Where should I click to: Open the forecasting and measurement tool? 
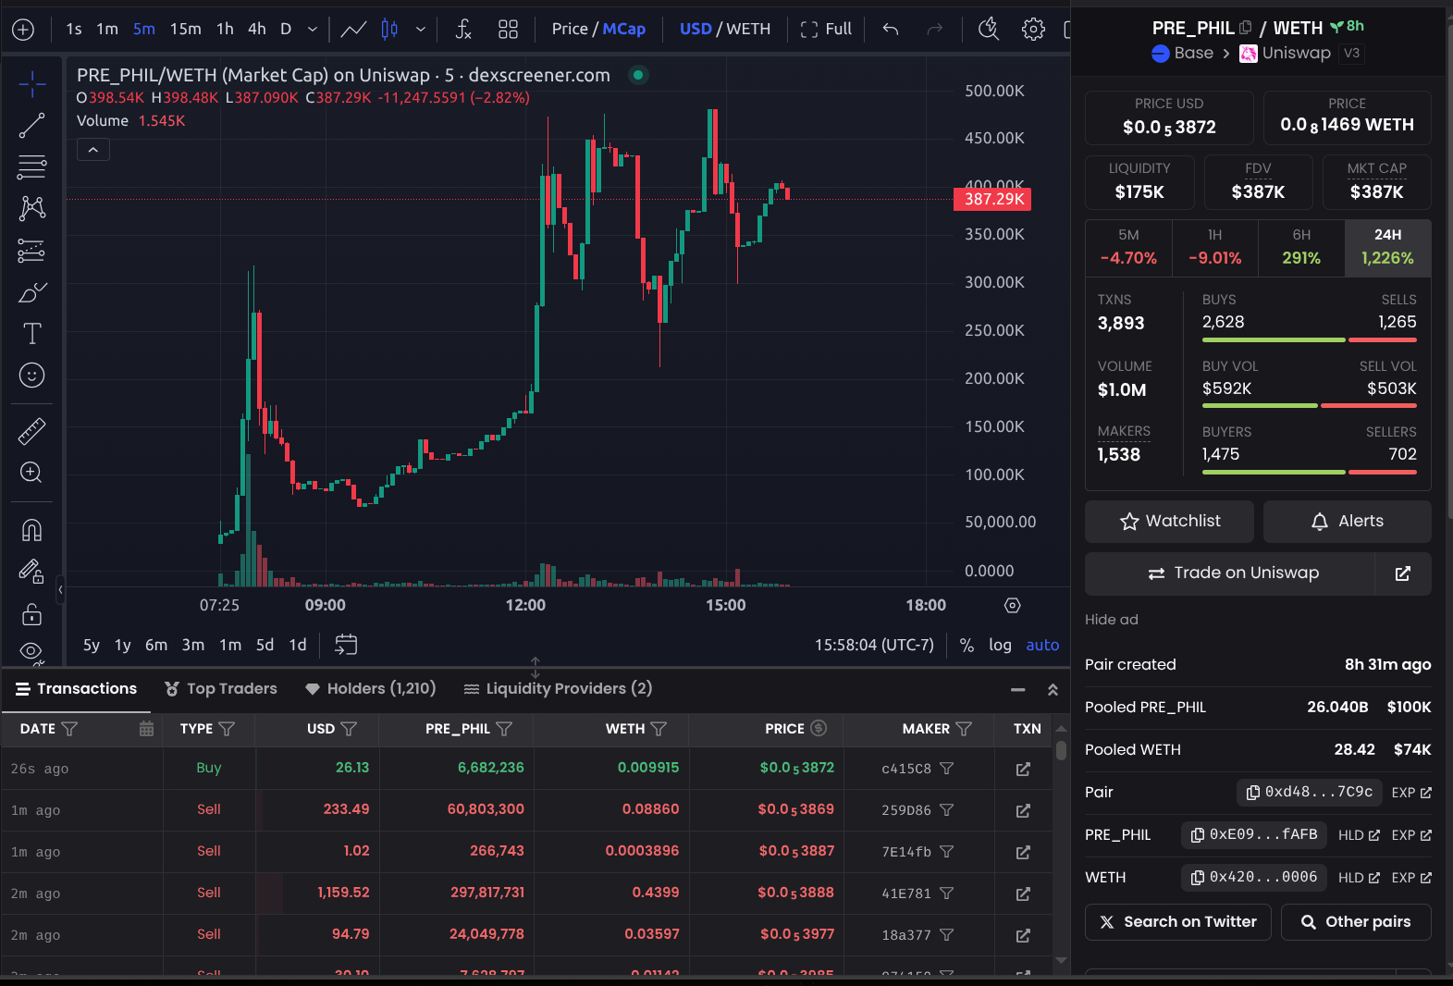pyautogui.click(x=31, y=251)
